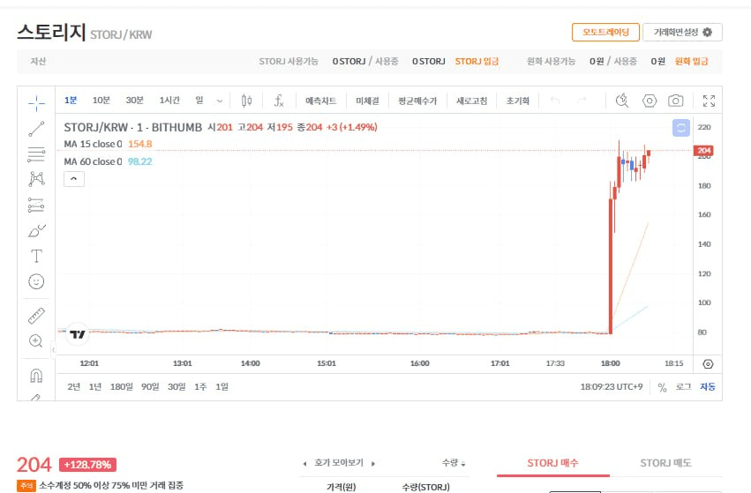This screenshot has width=751, height=493.
Task: Set chart range to 90일
Action: [150, 387]
